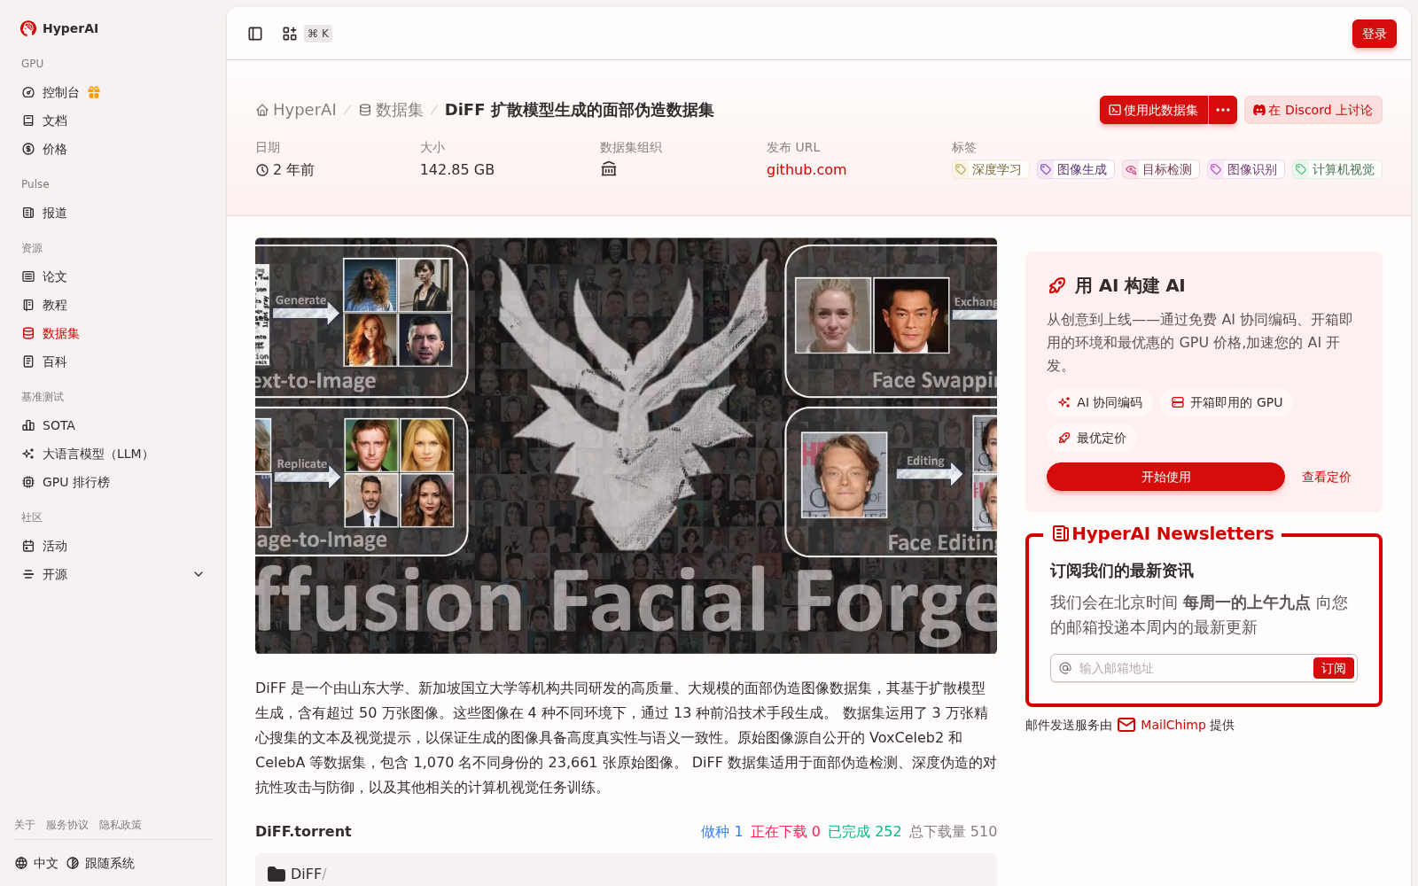Toggle the sidebar panel icon

click(255, 34)
